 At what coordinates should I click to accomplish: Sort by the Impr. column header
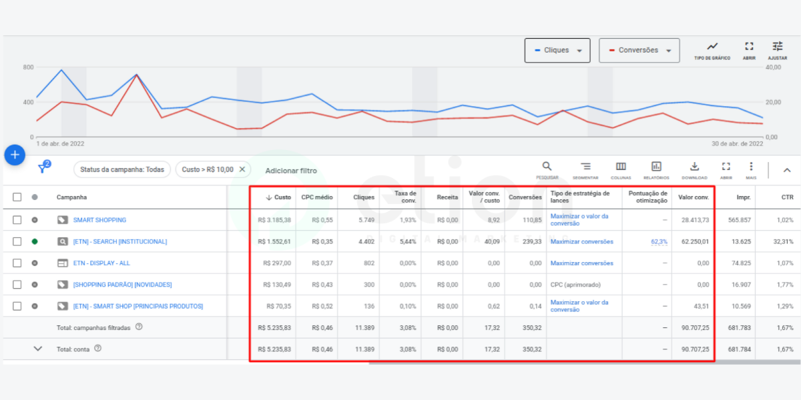pos(744,197)
